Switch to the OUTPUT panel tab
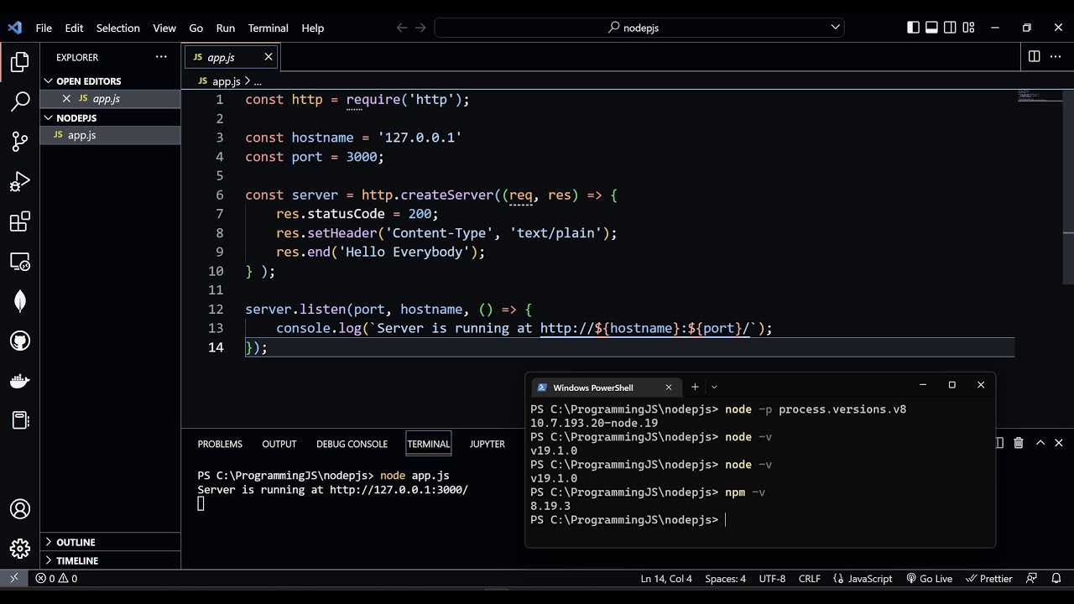 coord(279,444)
